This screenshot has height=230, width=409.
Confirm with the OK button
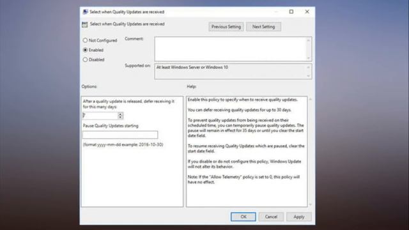pos(243,217)
